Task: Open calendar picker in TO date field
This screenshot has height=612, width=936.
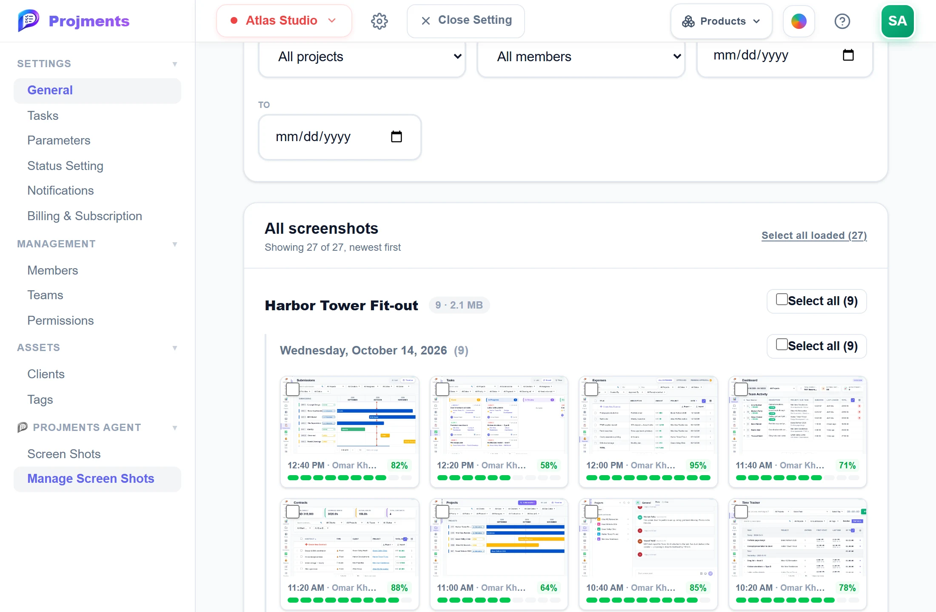Action: (396, 136)
